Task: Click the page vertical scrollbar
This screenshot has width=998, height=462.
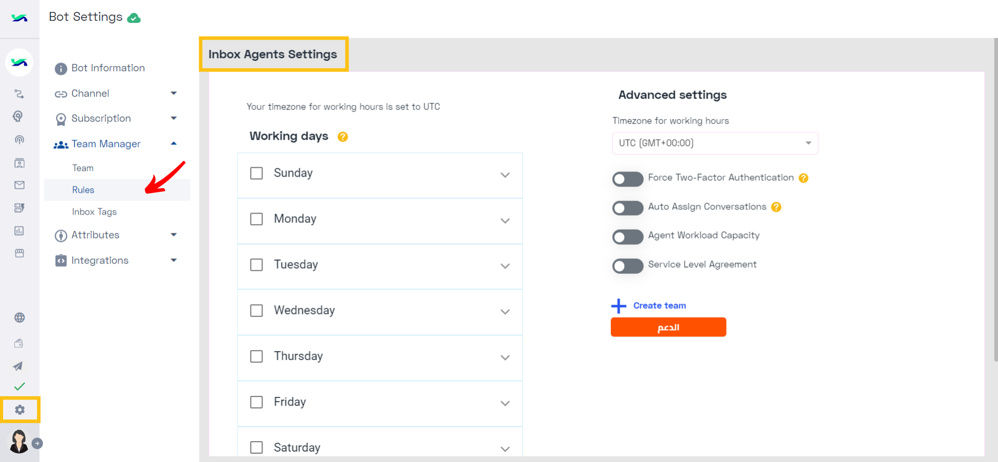Action: click(x=995, y=200)
